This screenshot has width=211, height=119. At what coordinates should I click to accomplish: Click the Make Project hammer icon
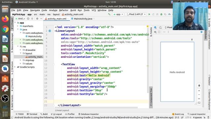pyautogui.click(x=109, y=14)
